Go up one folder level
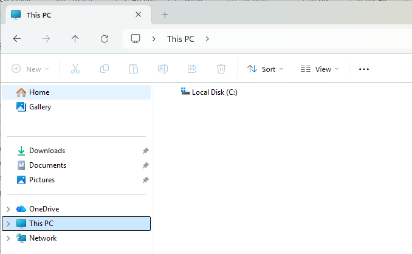This screenshot has height=254, width=412. pyautogui.click(x=75, y=39)
